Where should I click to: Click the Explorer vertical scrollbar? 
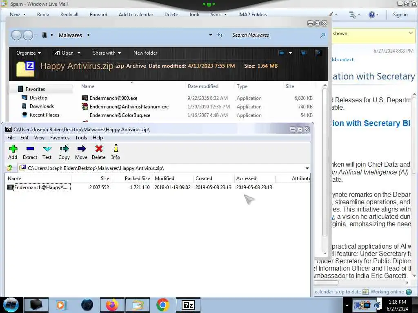[x=325, y=162]
